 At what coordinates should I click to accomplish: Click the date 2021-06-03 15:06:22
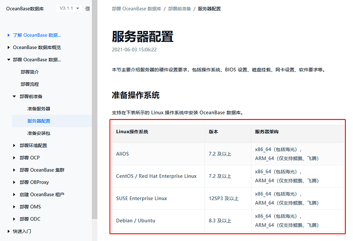[x=134, y=50]
